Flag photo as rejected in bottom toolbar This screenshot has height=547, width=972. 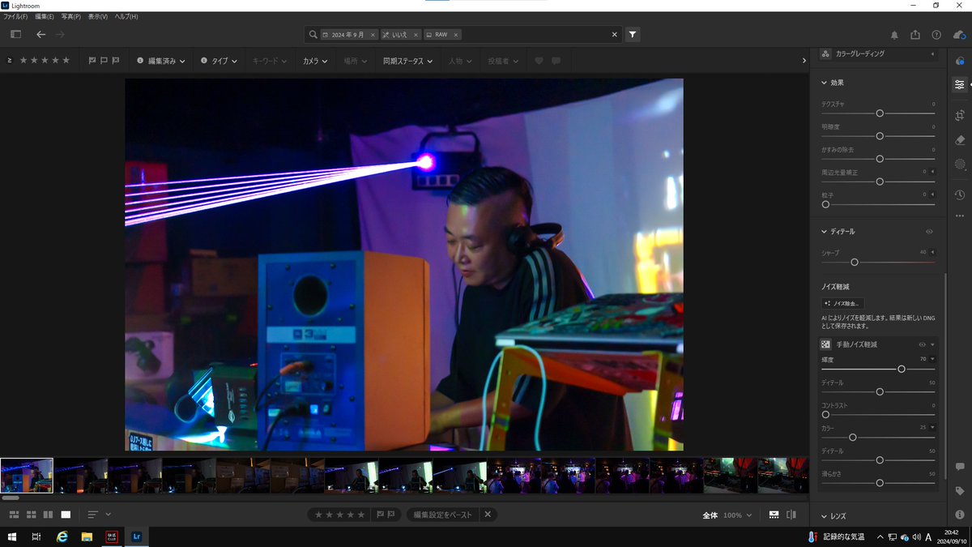click(x=391, y=515)
